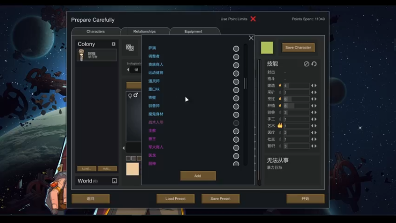396x223 pixels.
Task: Select the 厨神 trait entry
Action: pos(152,164)
